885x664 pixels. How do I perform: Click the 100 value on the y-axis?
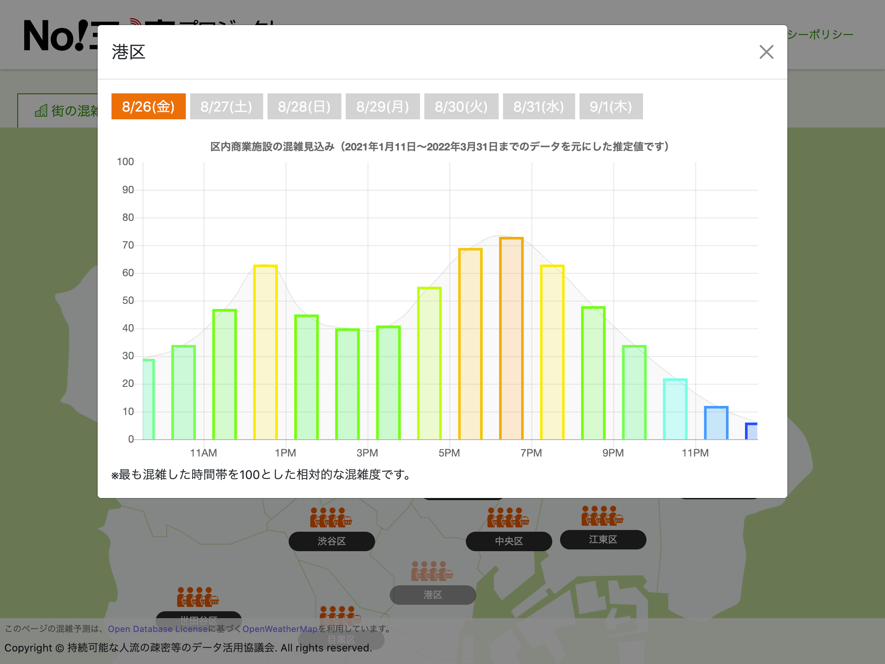pyautogui.click(x=125, y=162)
